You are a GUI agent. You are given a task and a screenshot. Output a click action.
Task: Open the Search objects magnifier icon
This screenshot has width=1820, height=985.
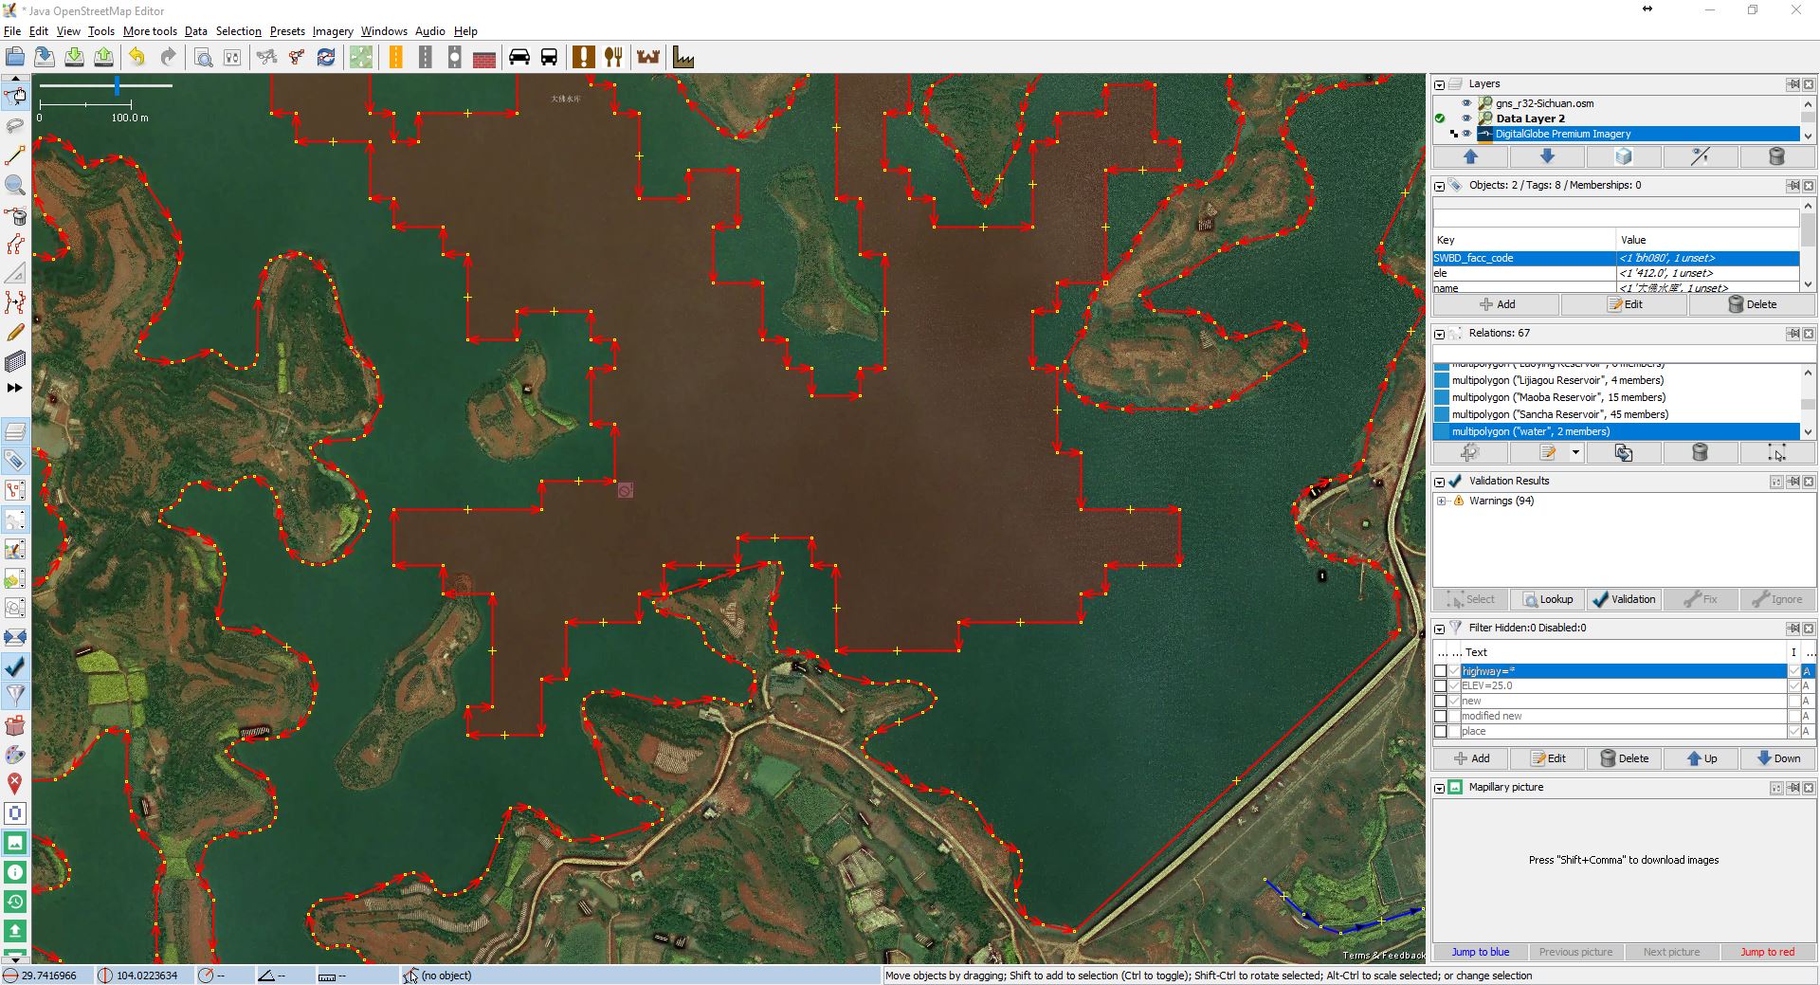pyautogui.click(x=203, y=57)
